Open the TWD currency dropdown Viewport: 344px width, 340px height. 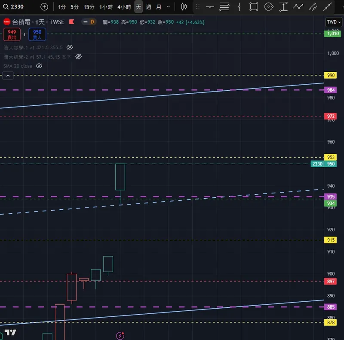point(334,22)
